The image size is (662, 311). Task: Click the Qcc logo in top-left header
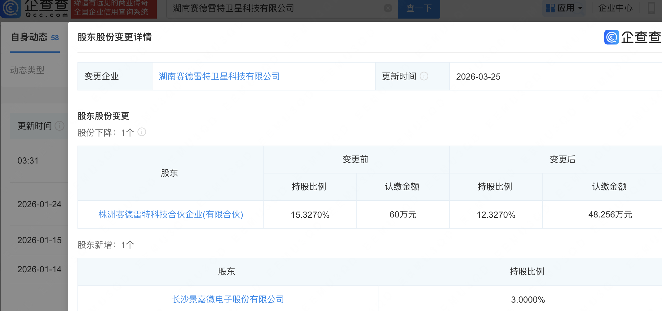coord(34,9)
